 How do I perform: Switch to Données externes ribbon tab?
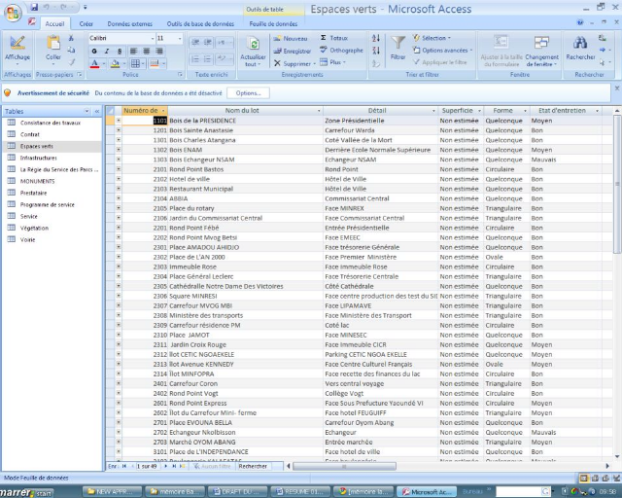pyautogui.click(x=129, y=23)
